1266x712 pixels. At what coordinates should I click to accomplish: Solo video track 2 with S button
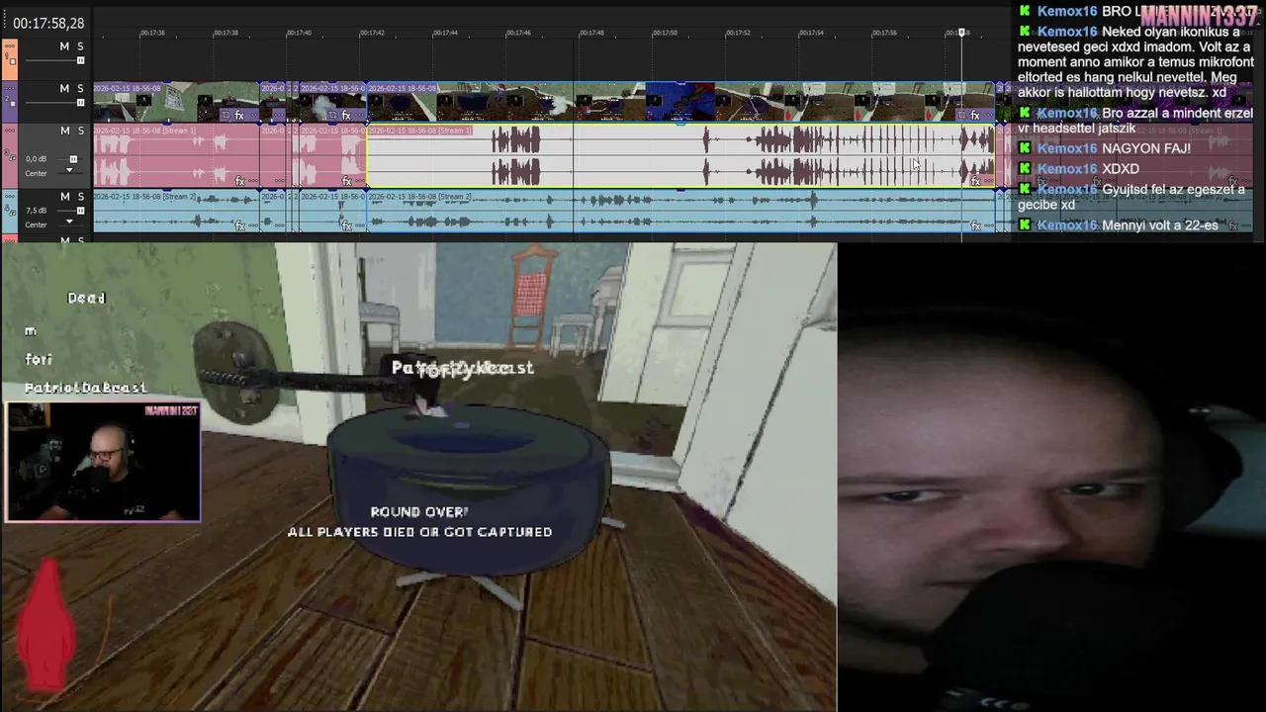80,88
